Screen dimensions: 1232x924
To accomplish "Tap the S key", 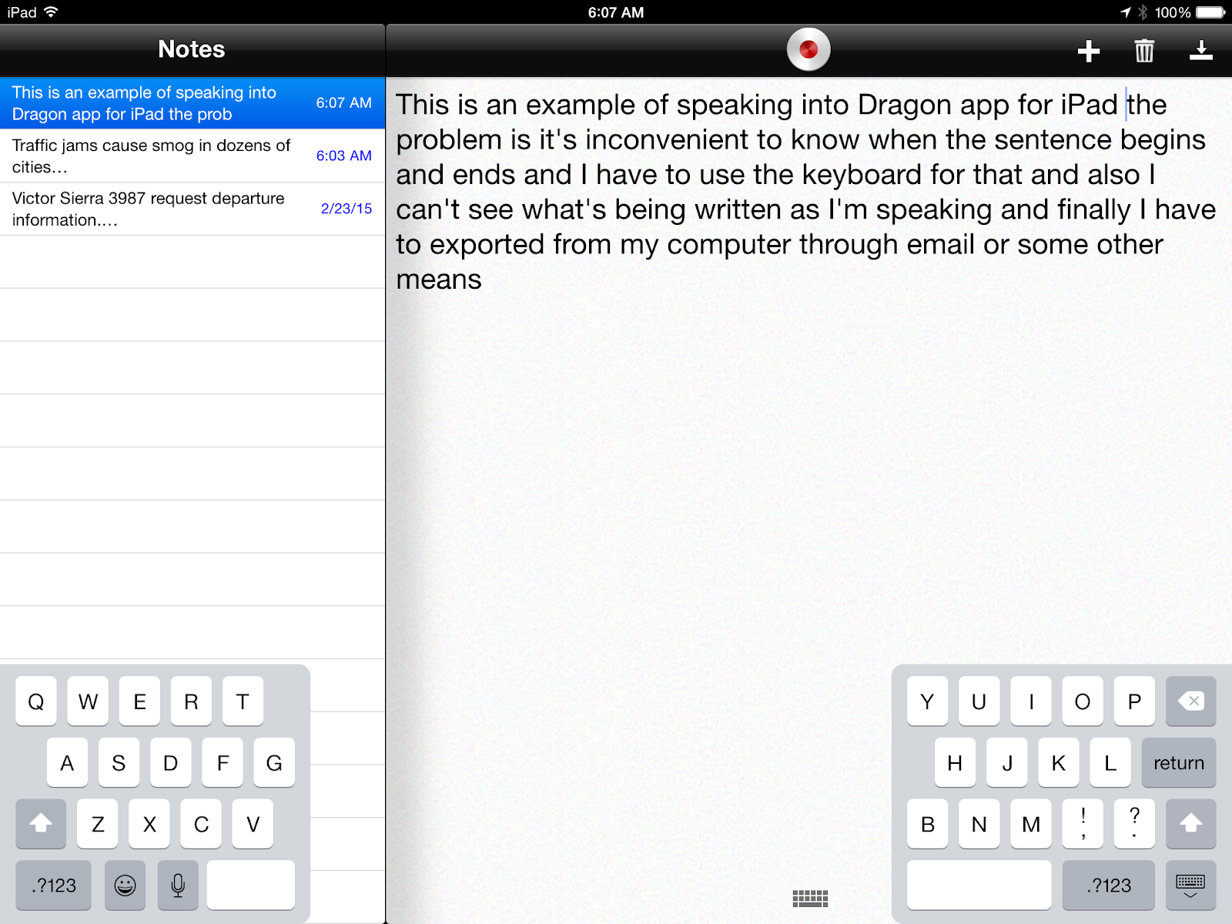I will 119,763.
